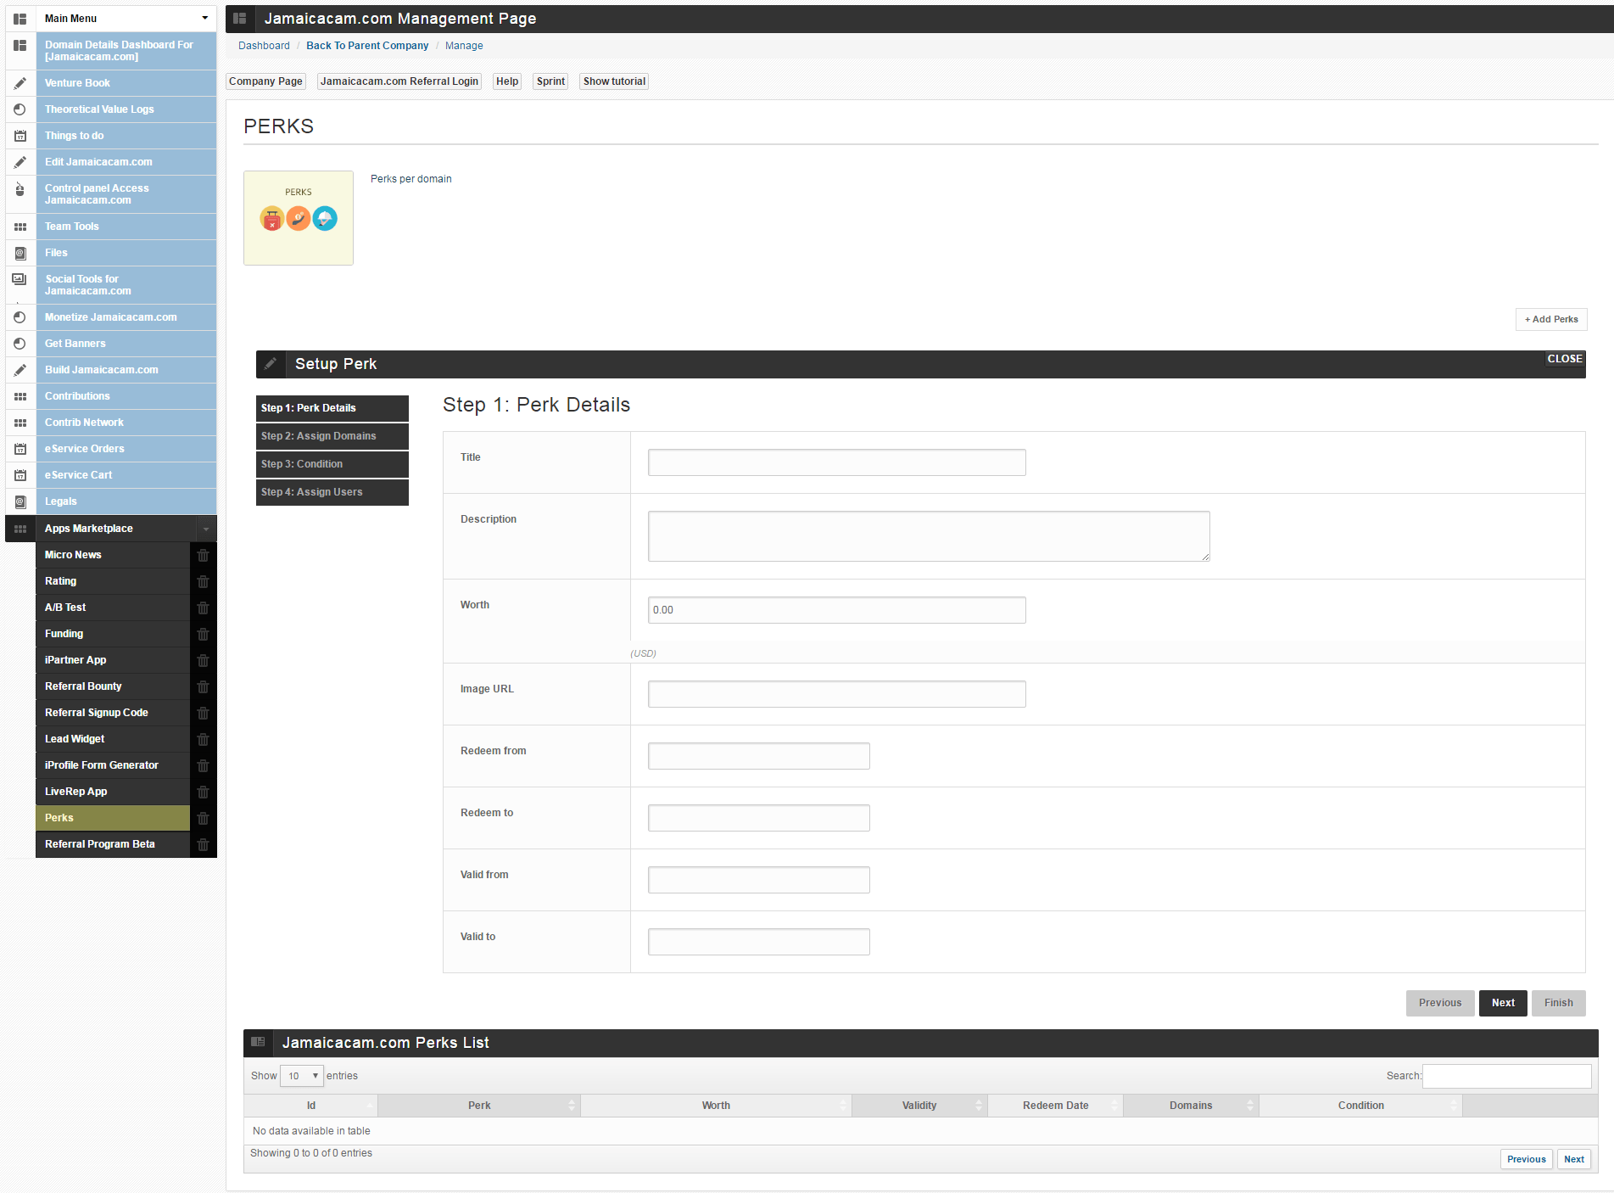Open Jamaicacam.com Referral Login
Viewport: 1614px width, 1193px height.
[x=399, y=81]
